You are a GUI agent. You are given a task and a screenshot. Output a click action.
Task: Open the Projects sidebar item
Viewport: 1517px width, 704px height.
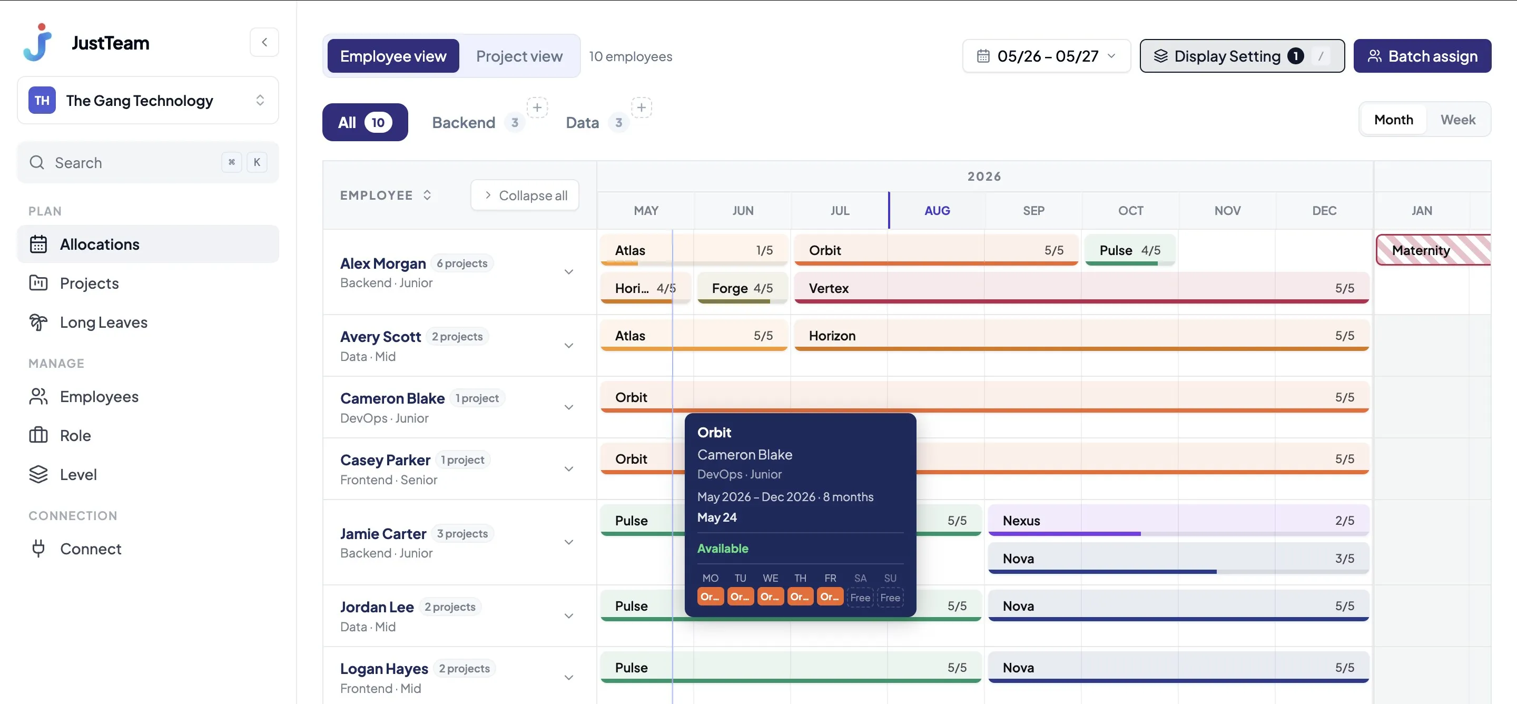(x=148, y=283)
